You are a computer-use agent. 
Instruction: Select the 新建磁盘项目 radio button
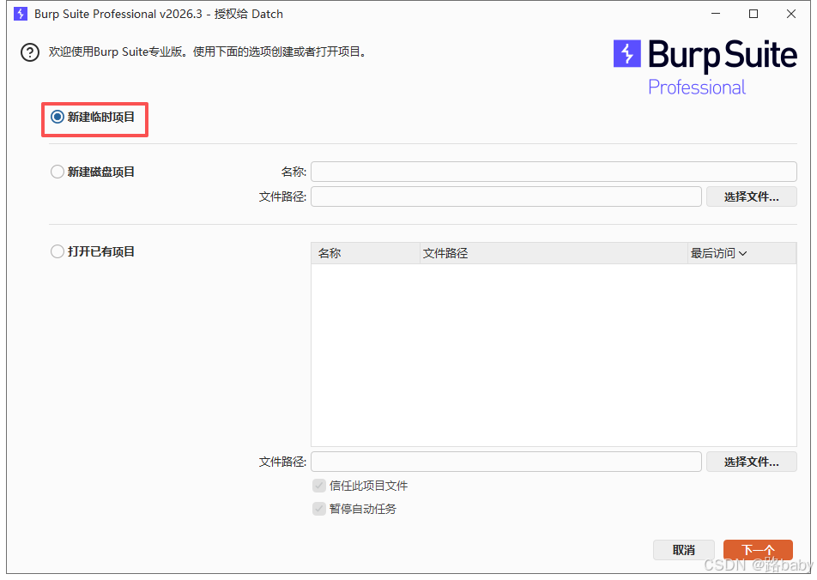pyautogui.click(x=57, y=172)
